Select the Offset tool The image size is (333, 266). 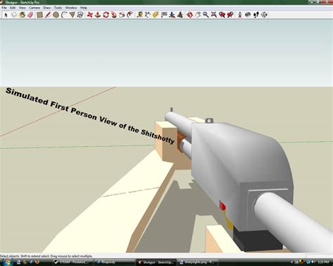coord(130,15)
